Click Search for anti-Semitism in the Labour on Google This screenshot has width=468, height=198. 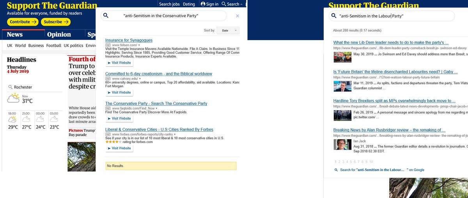[x=382, y=170]
